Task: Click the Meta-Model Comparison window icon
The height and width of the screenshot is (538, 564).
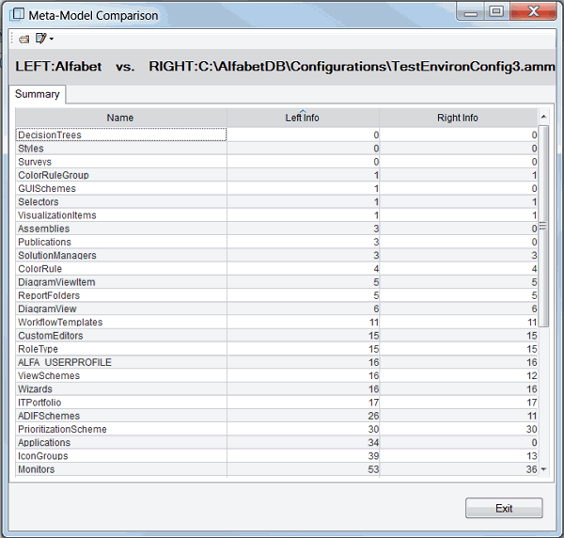Action: tap(16, 15)
